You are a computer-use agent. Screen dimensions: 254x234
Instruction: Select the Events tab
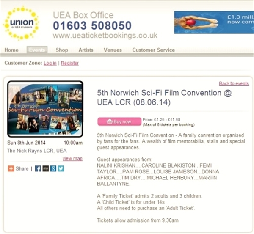point(37,50)
